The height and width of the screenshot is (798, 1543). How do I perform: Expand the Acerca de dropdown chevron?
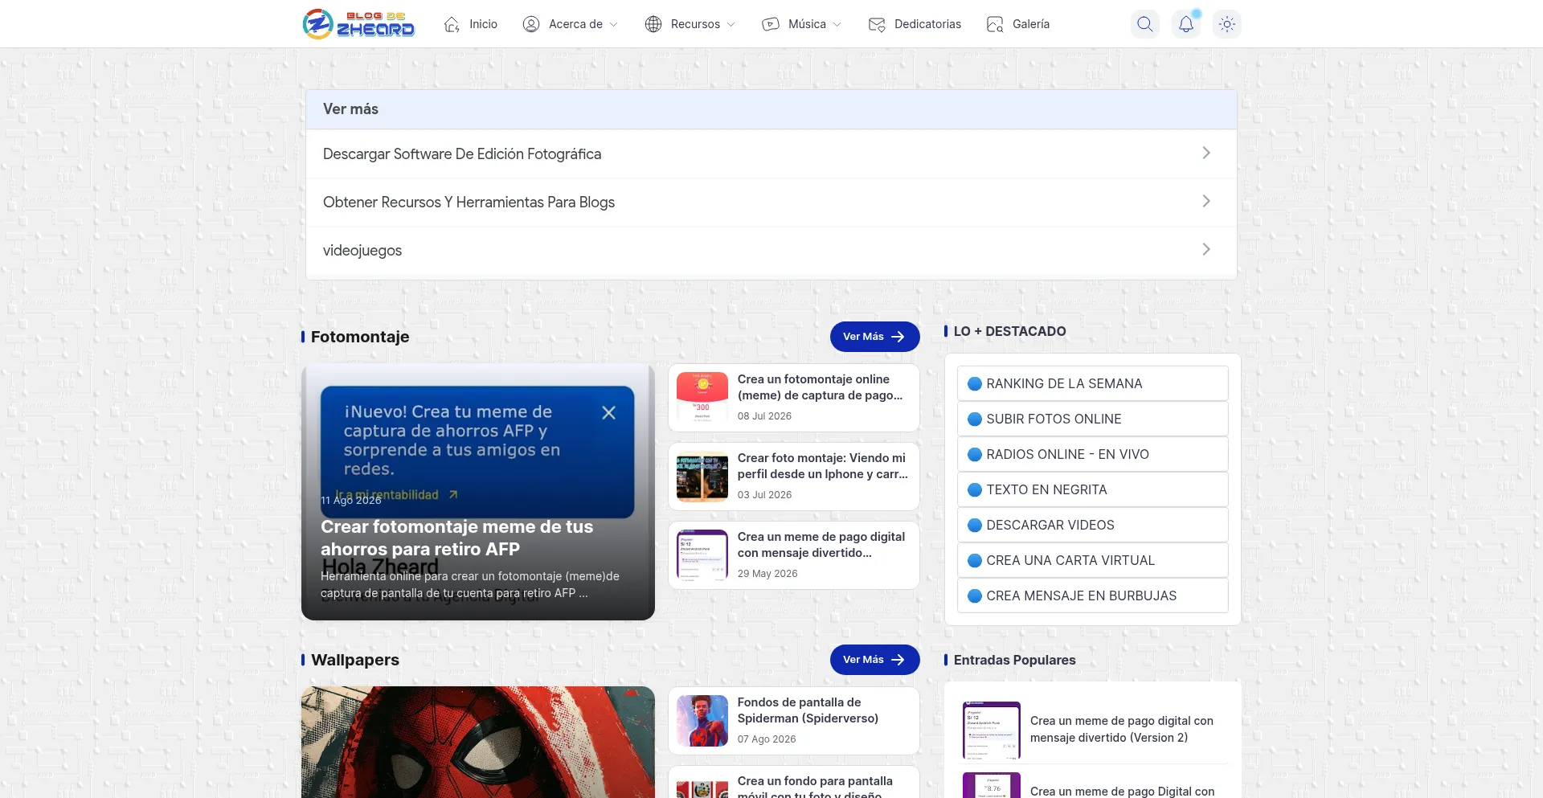(614, 25)
